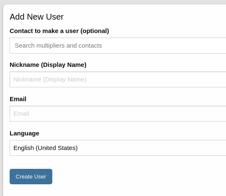Click the Nickname (Display Name) label text

(x=48, y=65)
